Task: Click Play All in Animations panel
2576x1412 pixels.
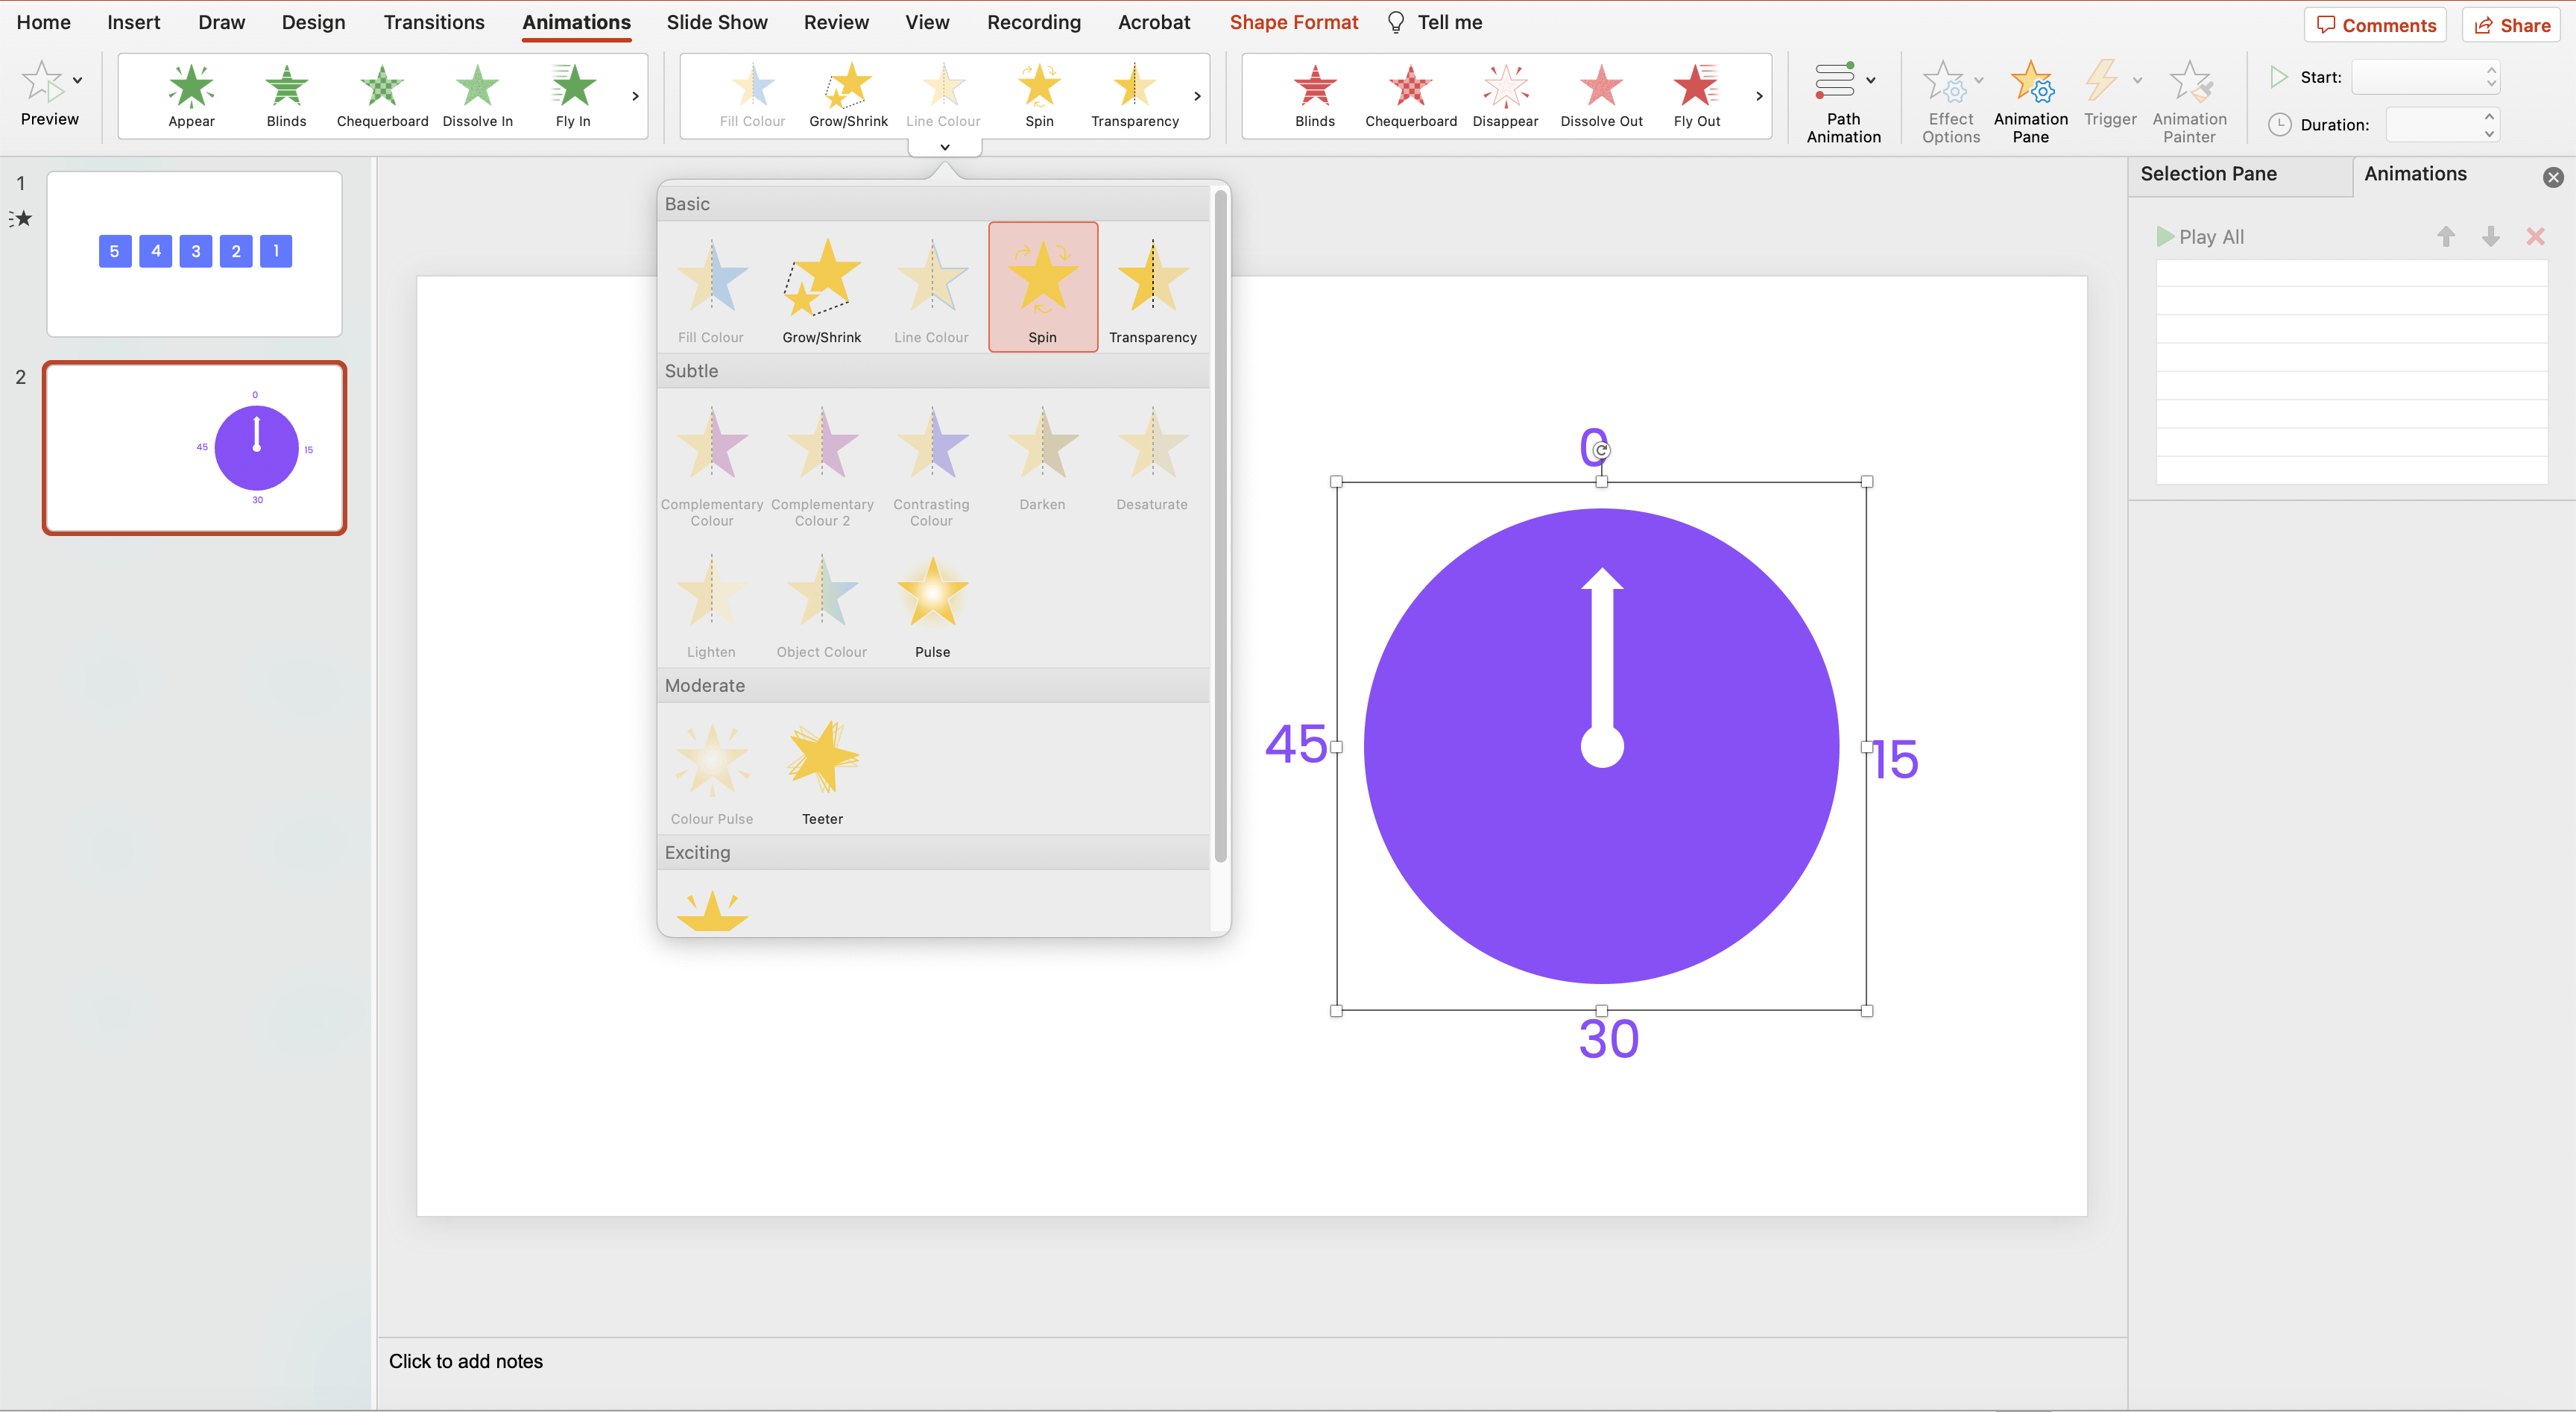Action: point(2200,235)
